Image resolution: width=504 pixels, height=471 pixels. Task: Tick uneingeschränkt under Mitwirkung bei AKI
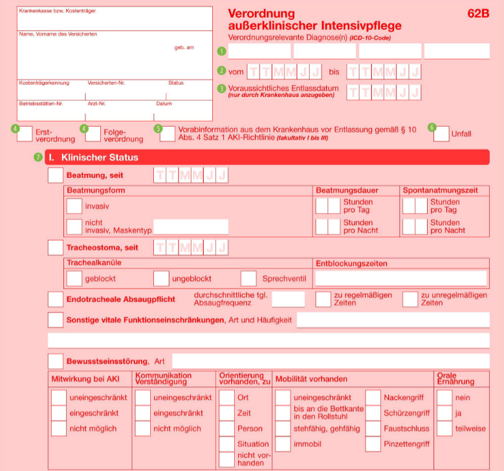click(x=59, y=397)
